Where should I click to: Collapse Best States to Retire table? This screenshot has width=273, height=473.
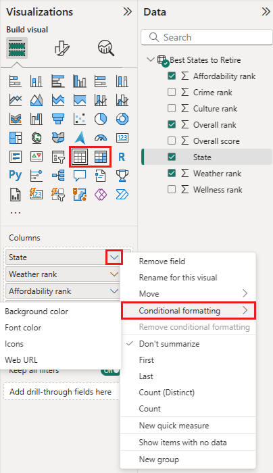coord(150,59)
